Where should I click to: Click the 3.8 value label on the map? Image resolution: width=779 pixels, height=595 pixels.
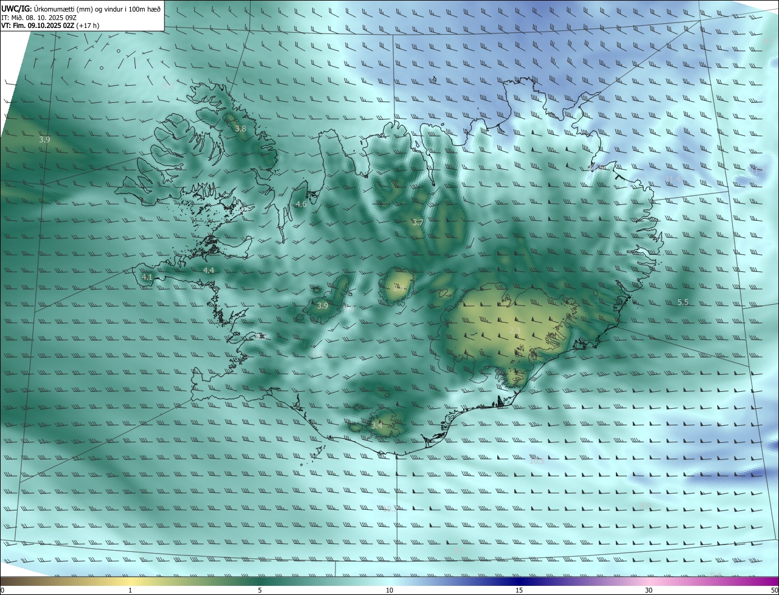tap(240, 128)
